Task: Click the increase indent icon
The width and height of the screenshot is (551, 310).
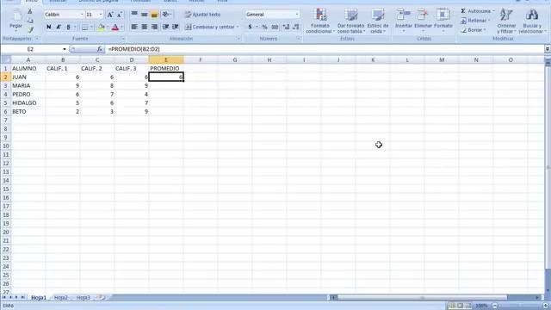Action: click(x=176, y=27)
